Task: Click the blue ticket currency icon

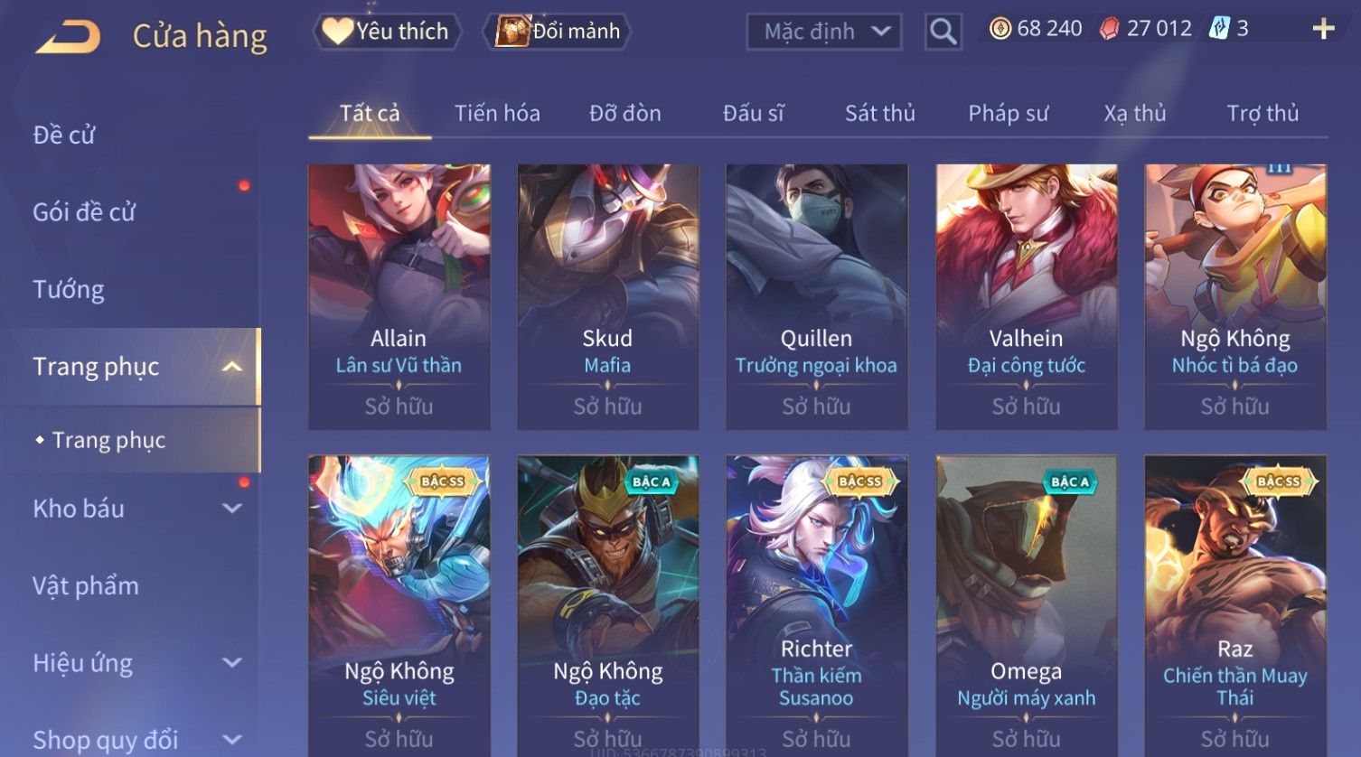Action: point(1219,28)
